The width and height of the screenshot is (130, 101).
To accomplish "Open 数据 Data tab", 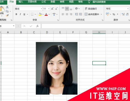I will 53,2.
